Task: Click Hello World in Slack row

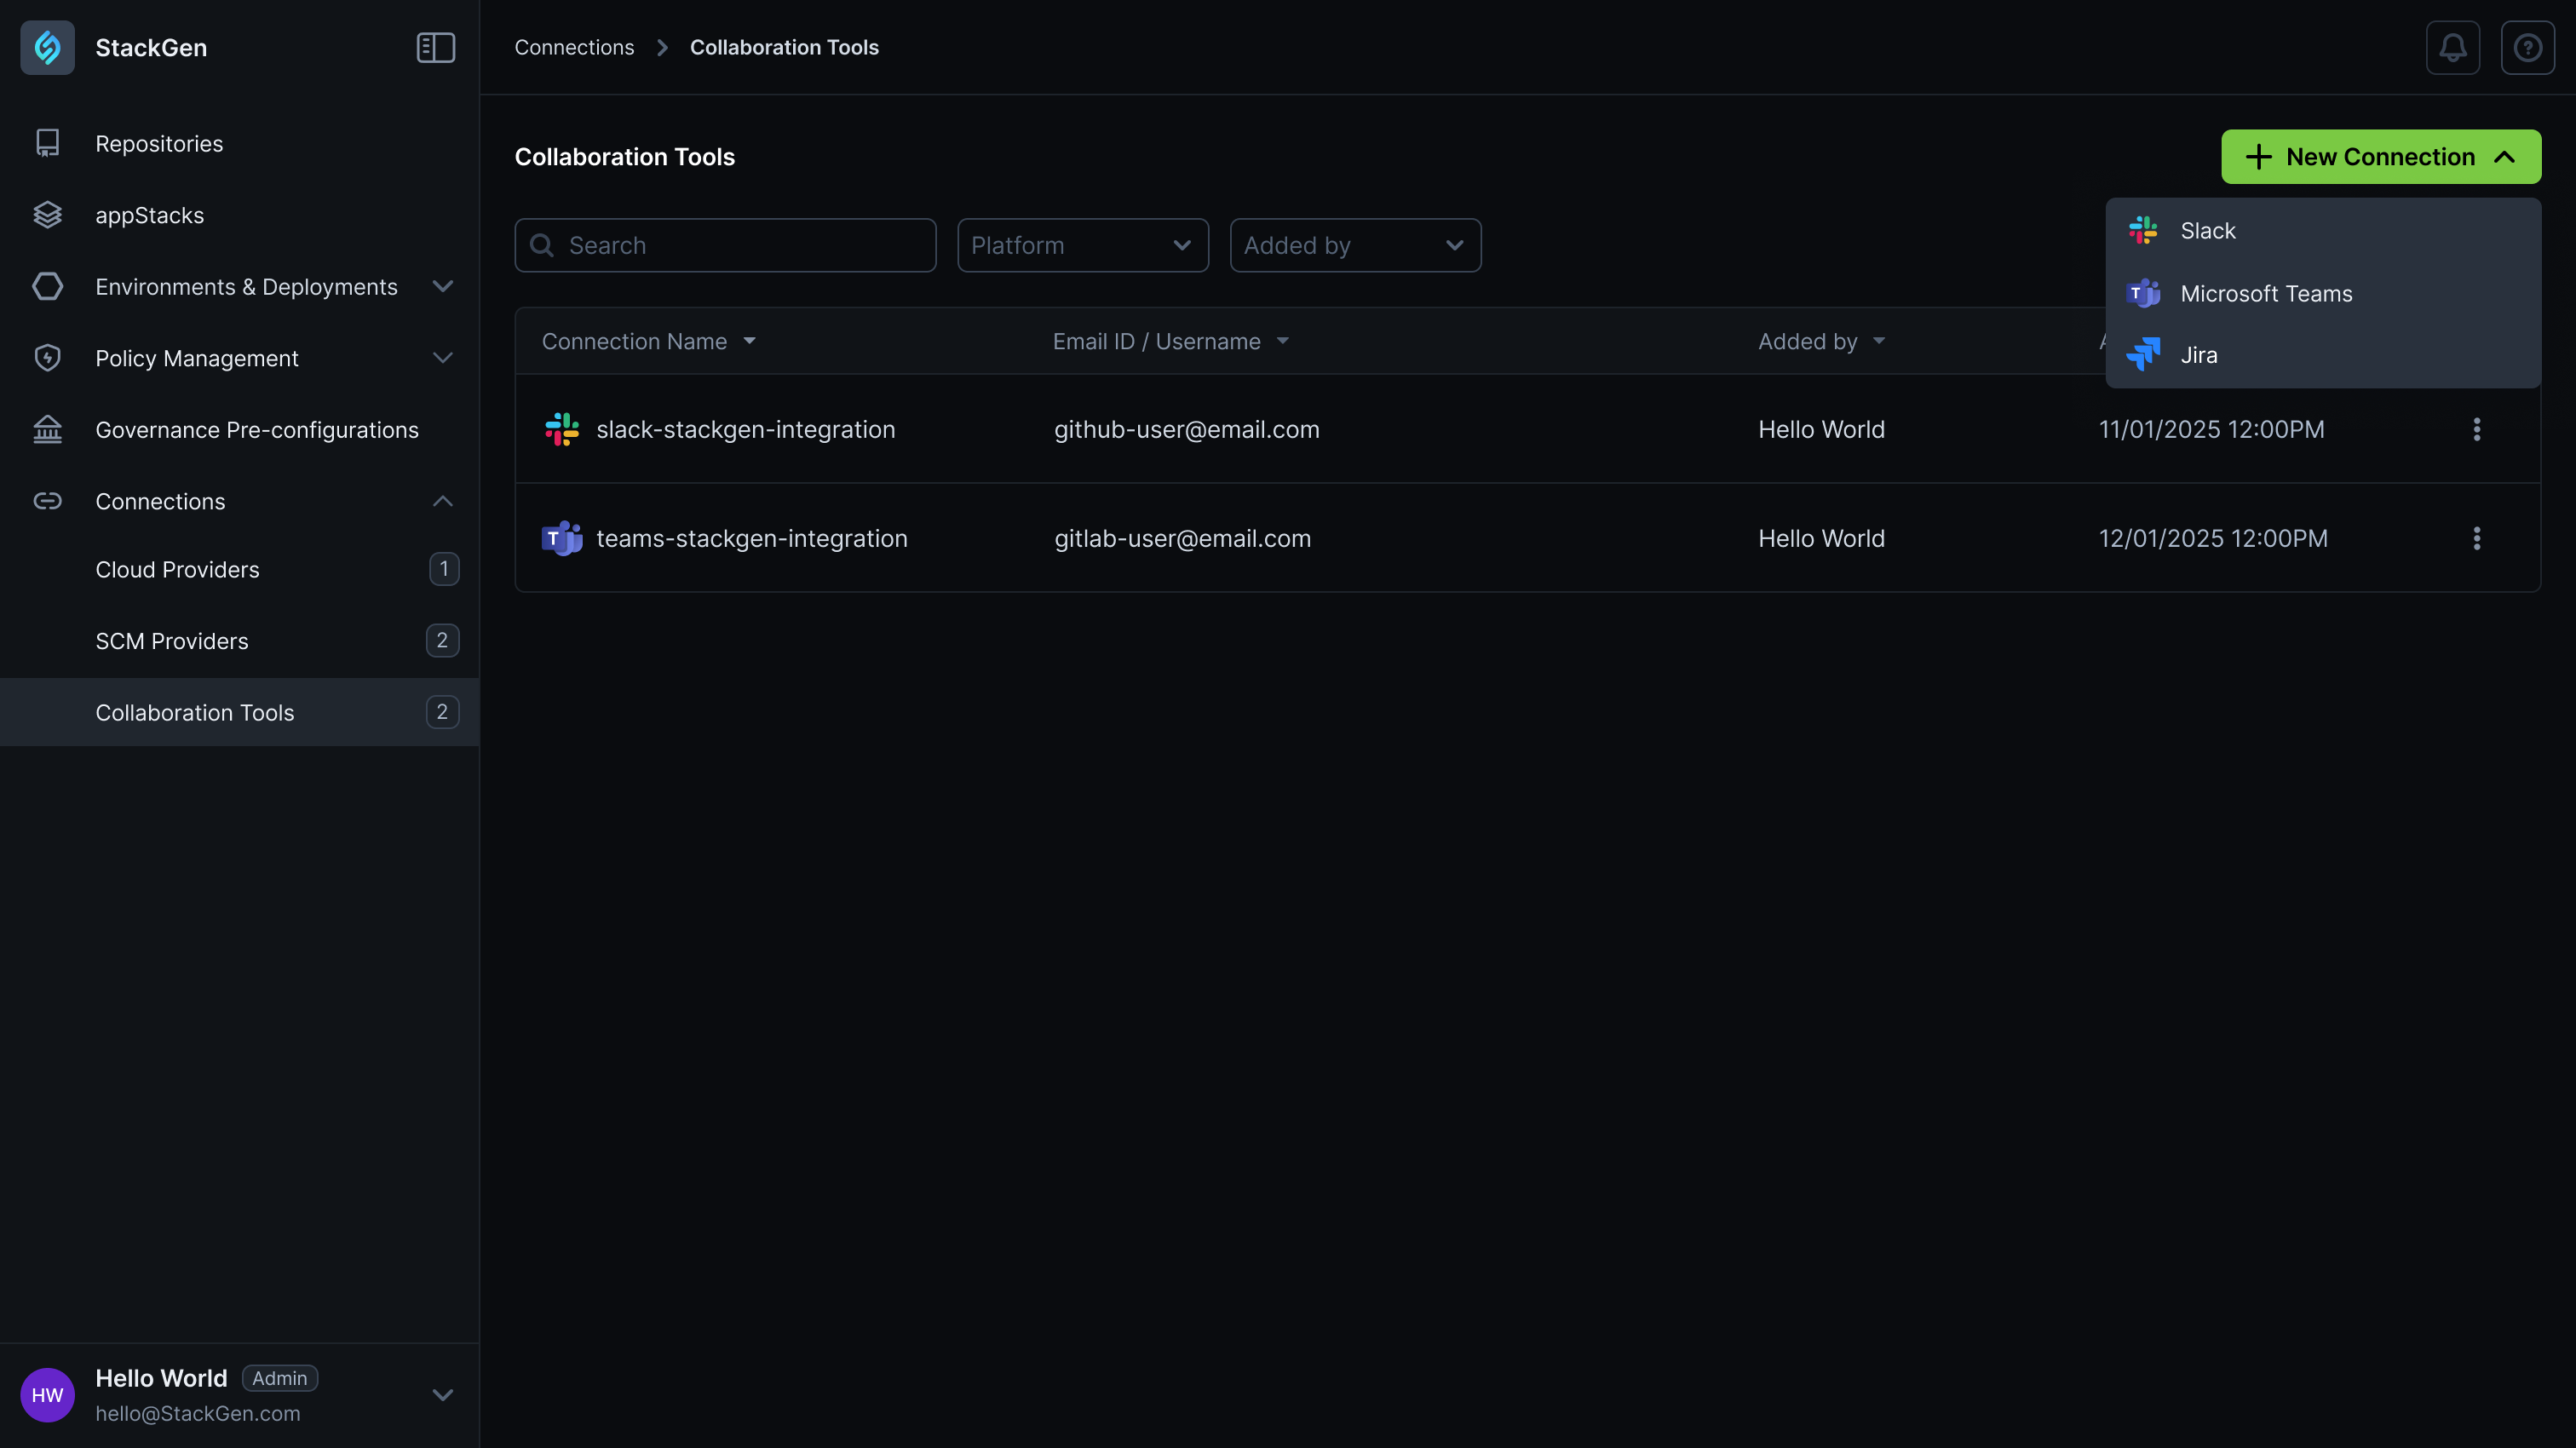Action: (1821, 429)
